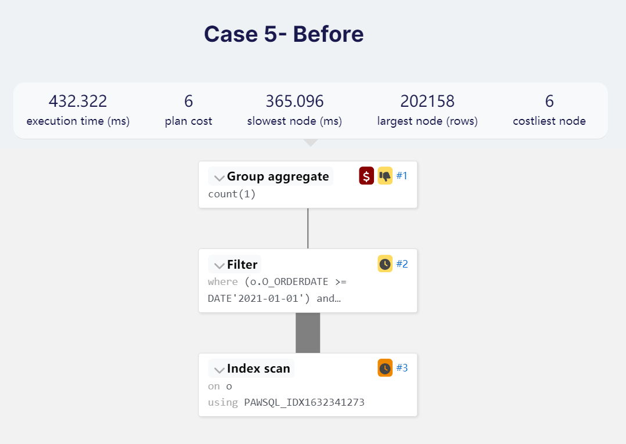Open the #3 node link
Image resolution: width=626 pixels, height=444 pixels.
tap(402, 368)
